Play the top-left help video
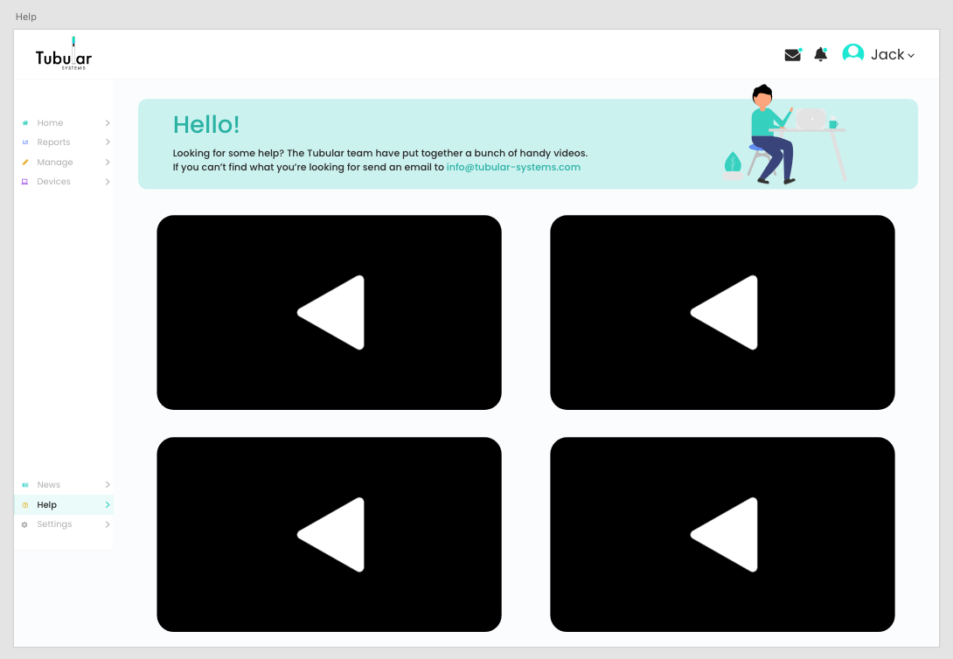953x659 pixels. (x=329, y=312)
